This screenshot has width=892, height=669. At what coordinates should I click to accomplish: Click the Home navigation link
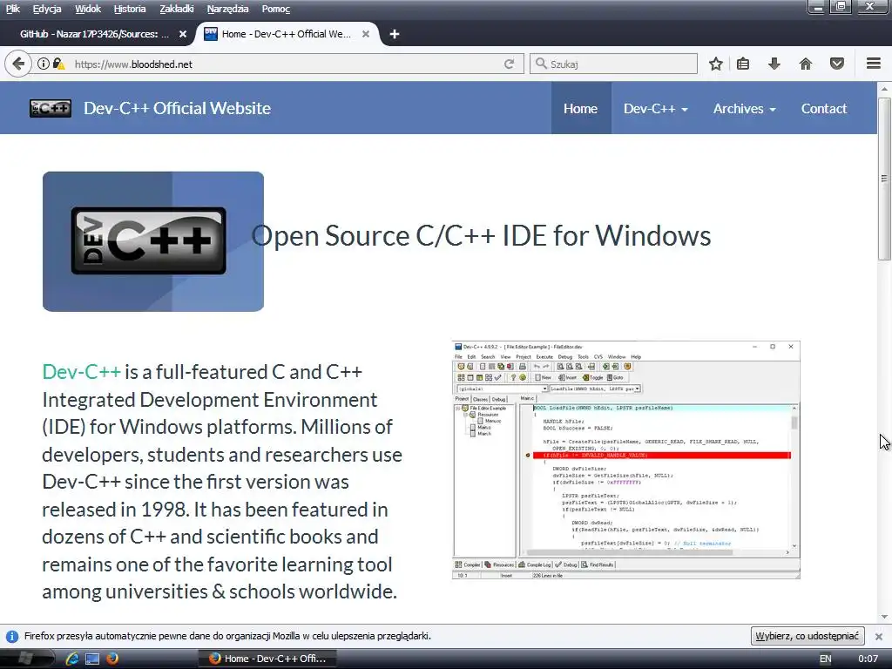pos(580,108)
